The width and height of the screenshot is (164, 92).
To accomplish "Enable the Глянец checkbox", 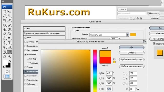I will click(x=25, y=67).
